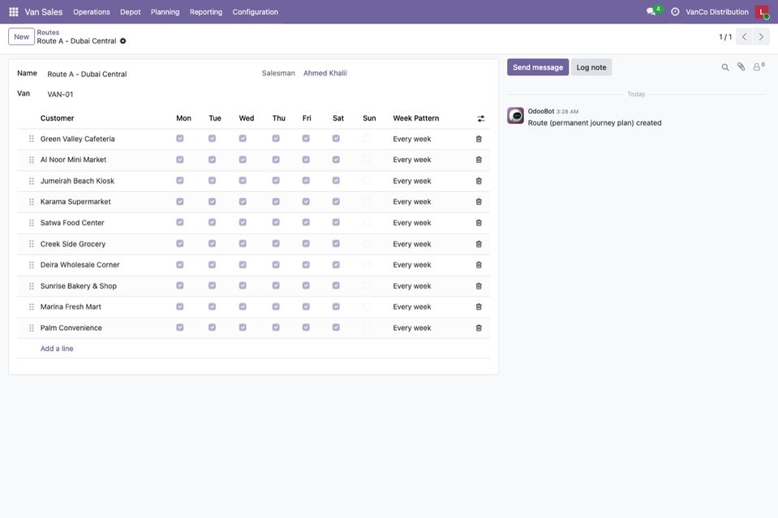
Task: Delete the Karama Supermarket line
Action: click(479, 202)
